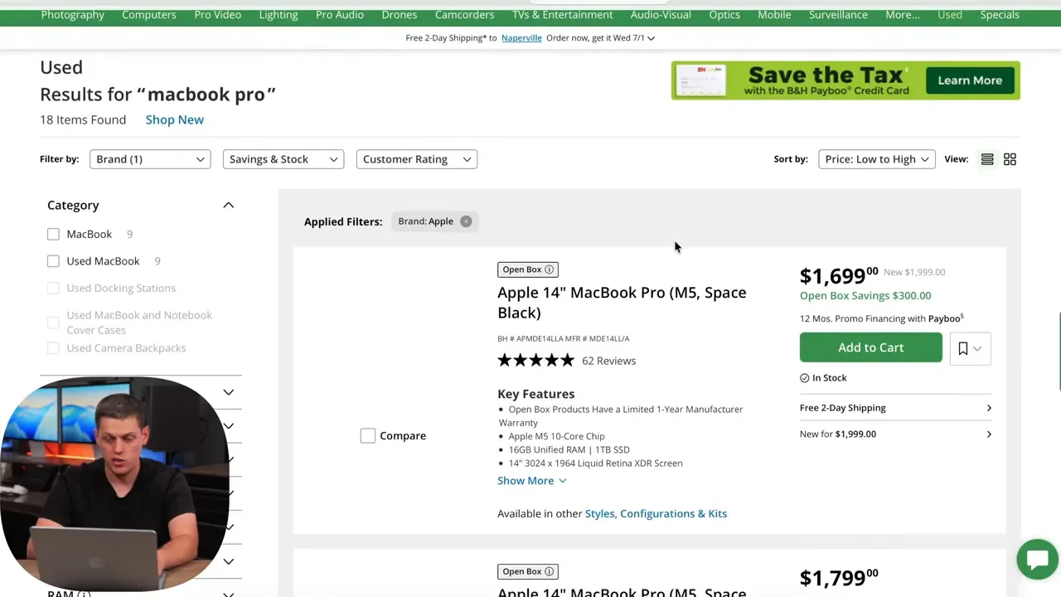Screen dimensions: 1061x597
Task: Open the Free 2-Day Shipping details row
Action: 895,408
